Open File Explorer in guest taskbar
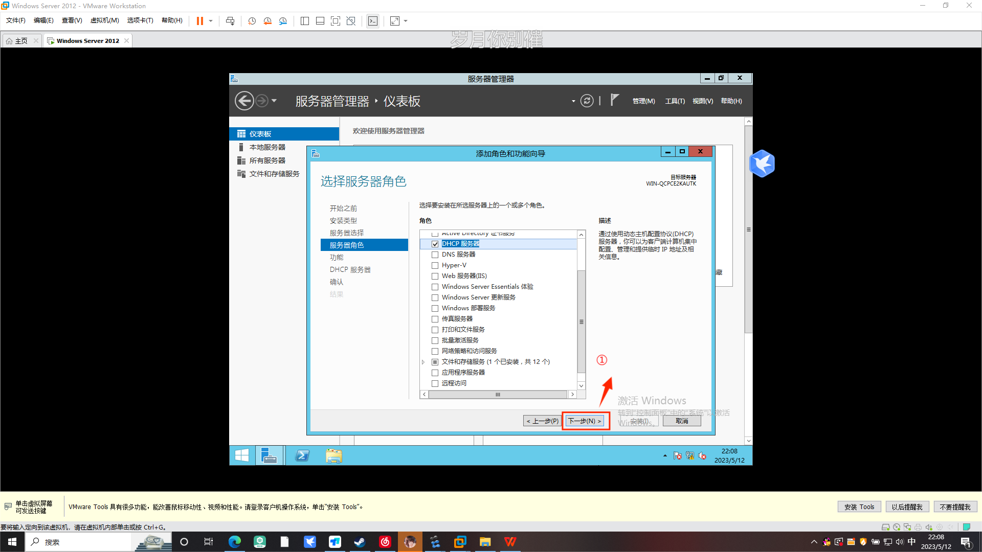This screenshot has height=552, width=982. [334, 455]
